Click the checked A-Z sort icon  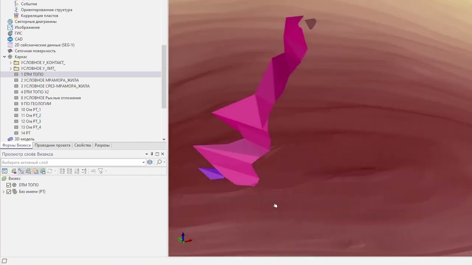tap(70, 171)
